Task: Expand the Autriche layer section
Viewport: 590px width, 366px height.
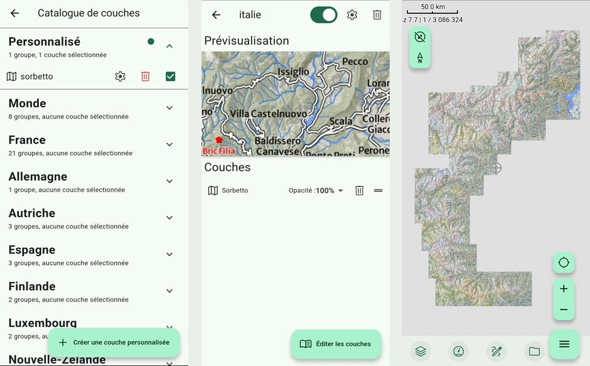Action: 169,218
